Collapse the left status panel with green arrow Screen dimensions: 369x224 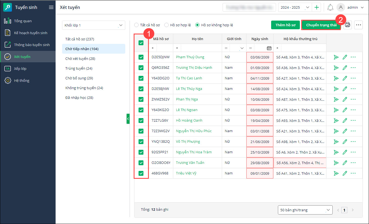click(x=128, y=119)
